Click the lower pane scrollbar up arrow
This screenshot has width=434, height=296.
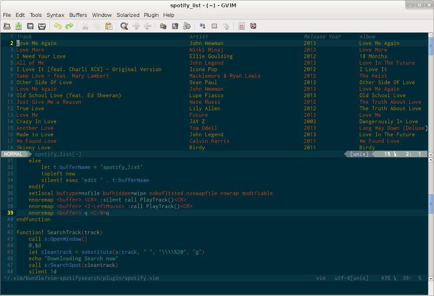tap(431, 160)
